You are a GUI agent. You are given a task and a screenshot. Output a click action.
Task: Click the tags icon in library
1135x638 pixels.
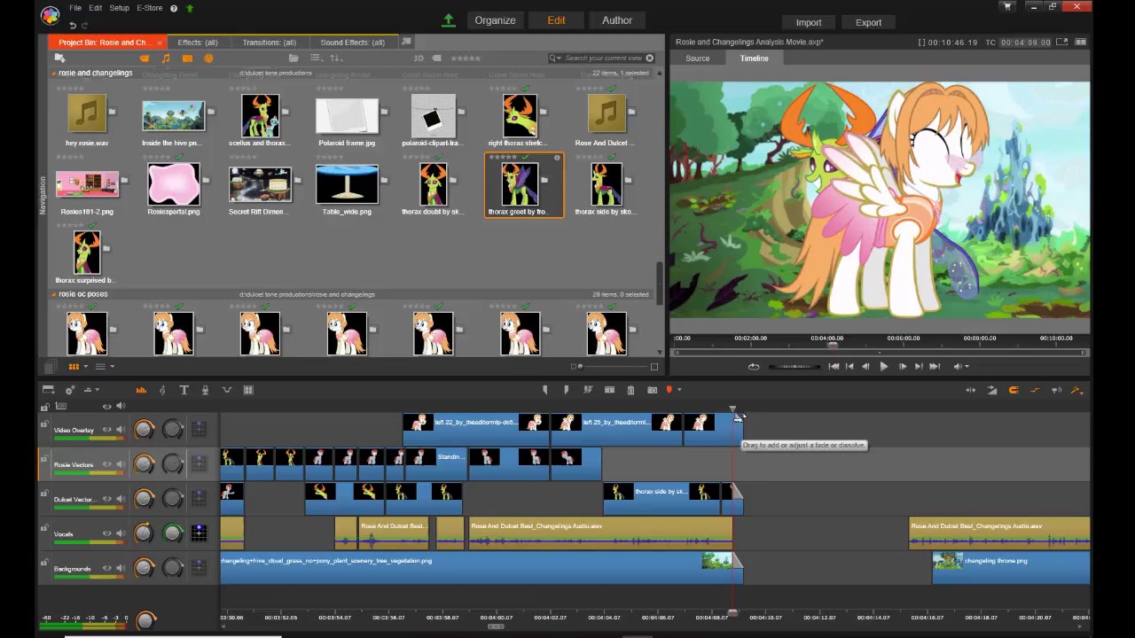point(437,58)
